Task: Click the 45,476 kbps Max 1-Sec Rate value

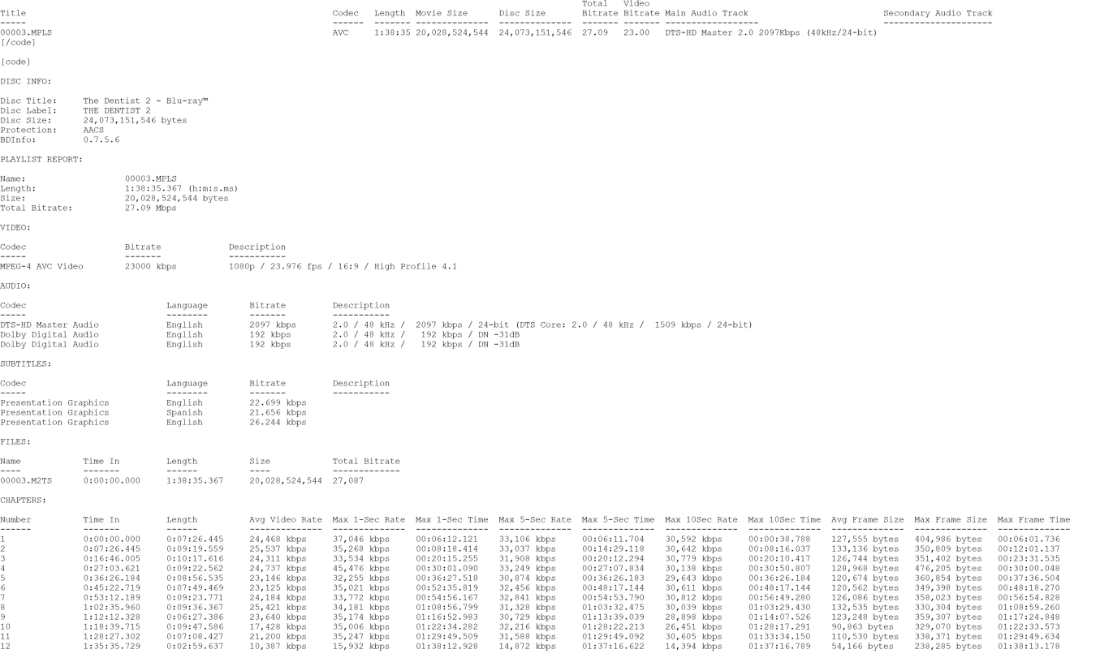Action: click(360, 569)
